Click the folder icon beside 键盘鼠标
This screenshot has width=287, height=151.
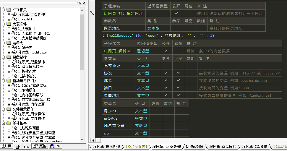[x=9, y=57]
